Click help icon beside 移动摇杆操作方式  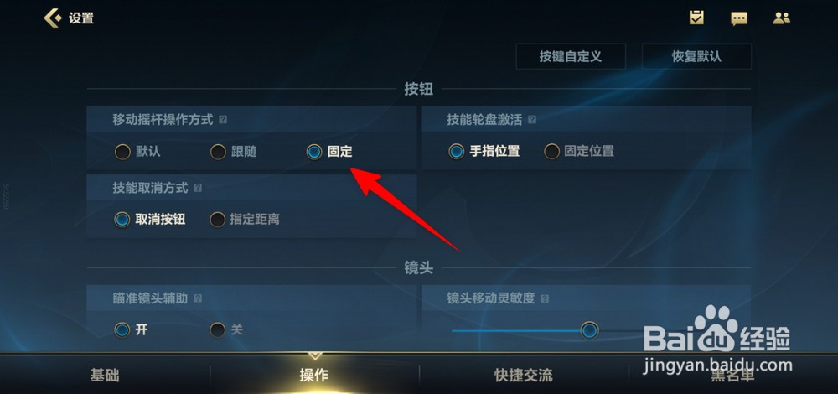(223, 120)
